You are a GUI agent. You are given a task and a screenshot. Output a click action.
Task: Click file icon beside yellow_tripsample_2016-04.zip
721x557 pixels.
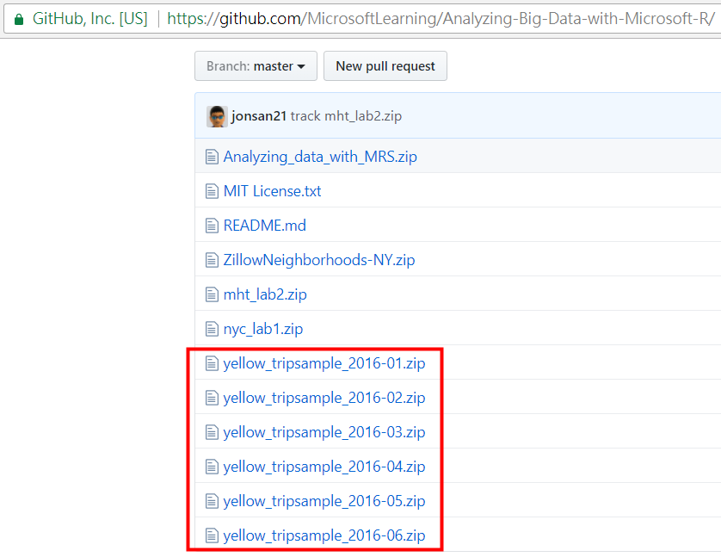[212, 467]
